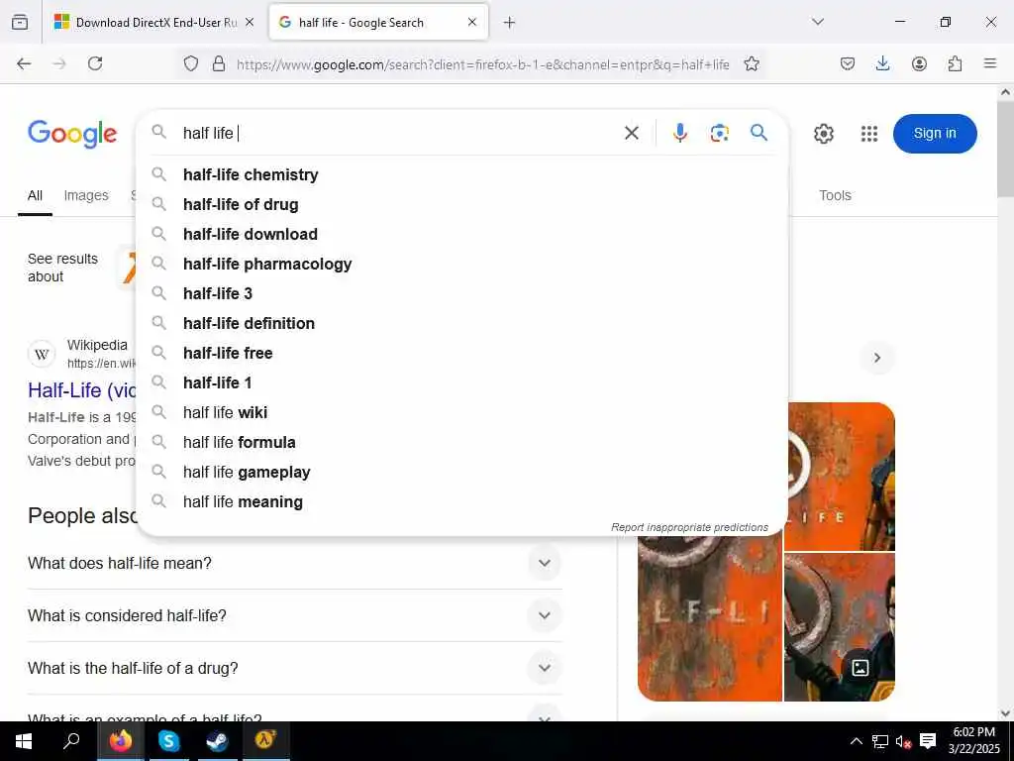Open Google quick settings gear
Viewport: 1014px width, 761px height.
[x=823, y=134]
